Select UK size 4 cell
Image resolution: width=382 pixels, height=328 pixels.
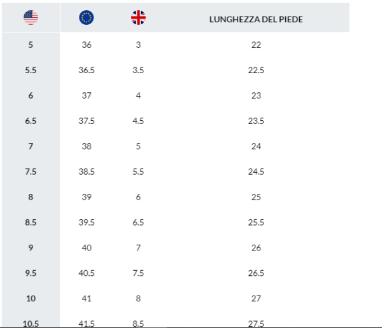[x=138, y=95]
